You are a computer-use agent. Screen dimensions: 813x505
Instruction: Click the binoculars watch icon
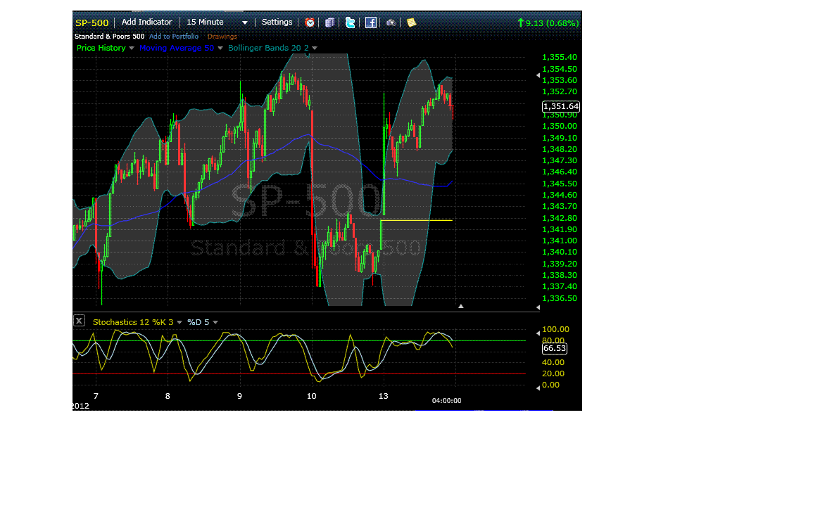pos(391,23)
